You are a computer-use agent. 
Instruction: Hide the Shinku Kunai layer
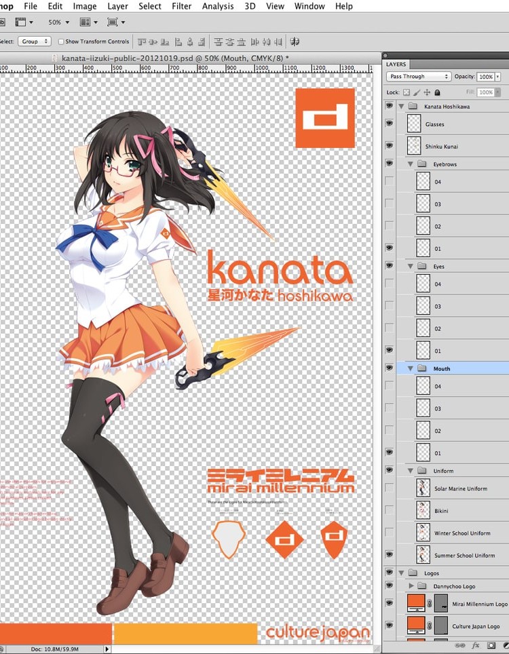[x=390, y=146]
